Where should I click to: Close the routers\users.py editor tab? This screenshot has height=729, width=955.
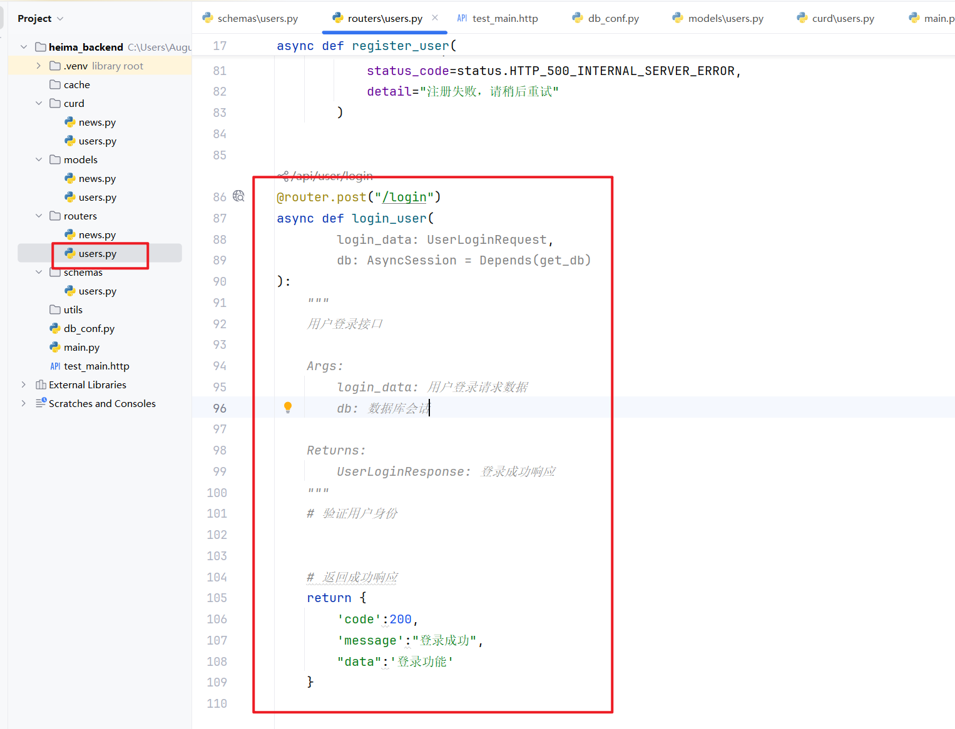435,18
